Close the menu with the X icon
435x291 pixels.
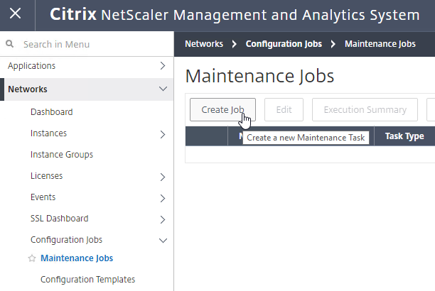click(15, 13)
